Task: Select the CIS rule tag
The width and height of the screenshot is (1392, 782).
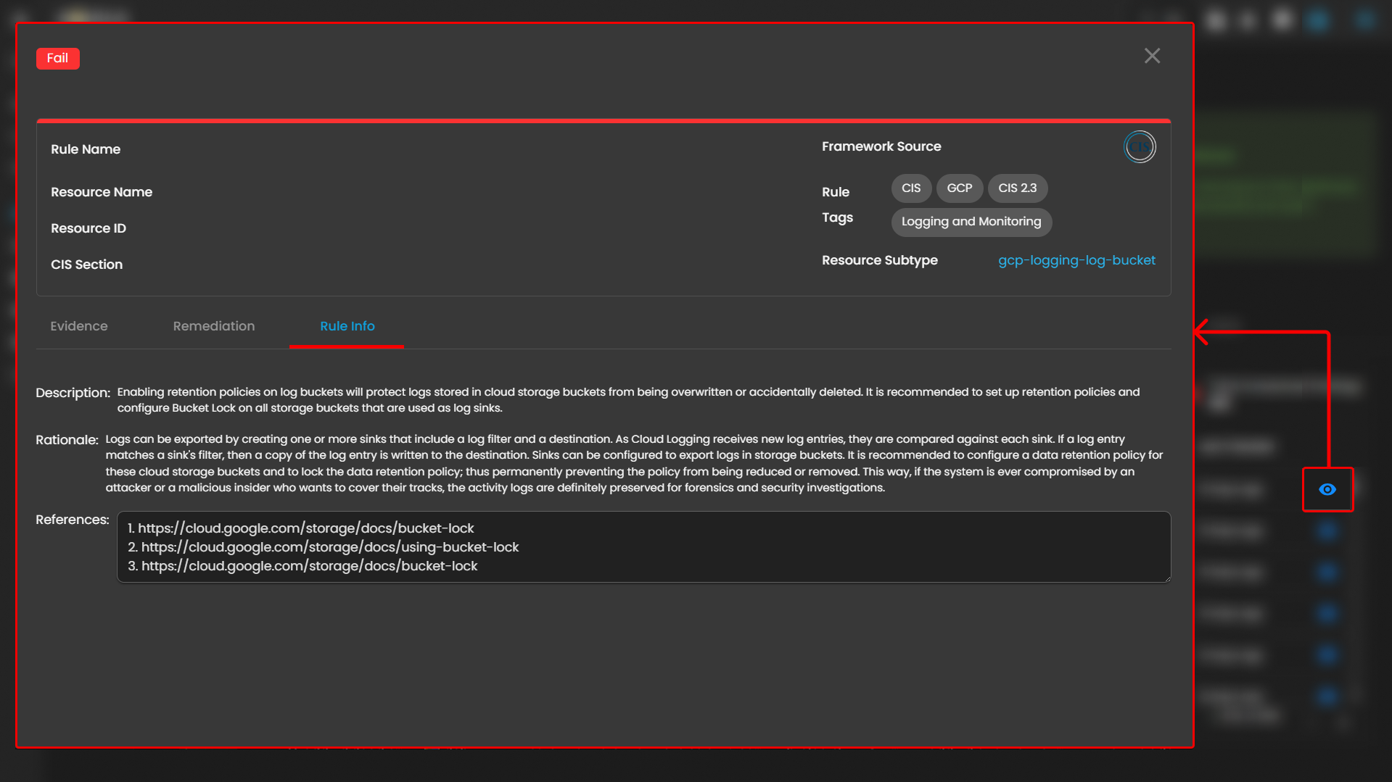Action: 911,188
